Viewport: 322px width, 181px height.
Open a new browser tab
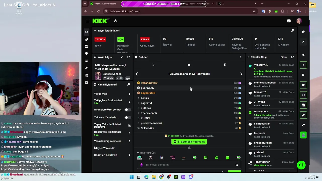(262, 4)
